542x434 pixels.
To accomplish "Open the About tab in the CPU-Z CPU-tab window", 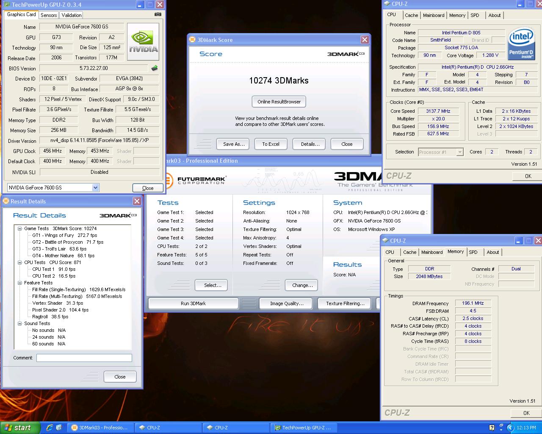I will coord(494,15).
